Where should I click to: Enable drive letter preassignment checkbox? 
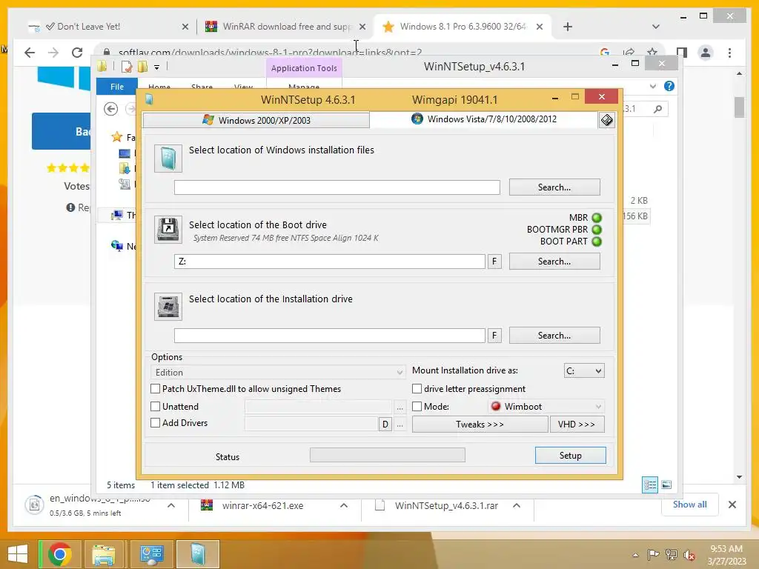tap(417, 388)
